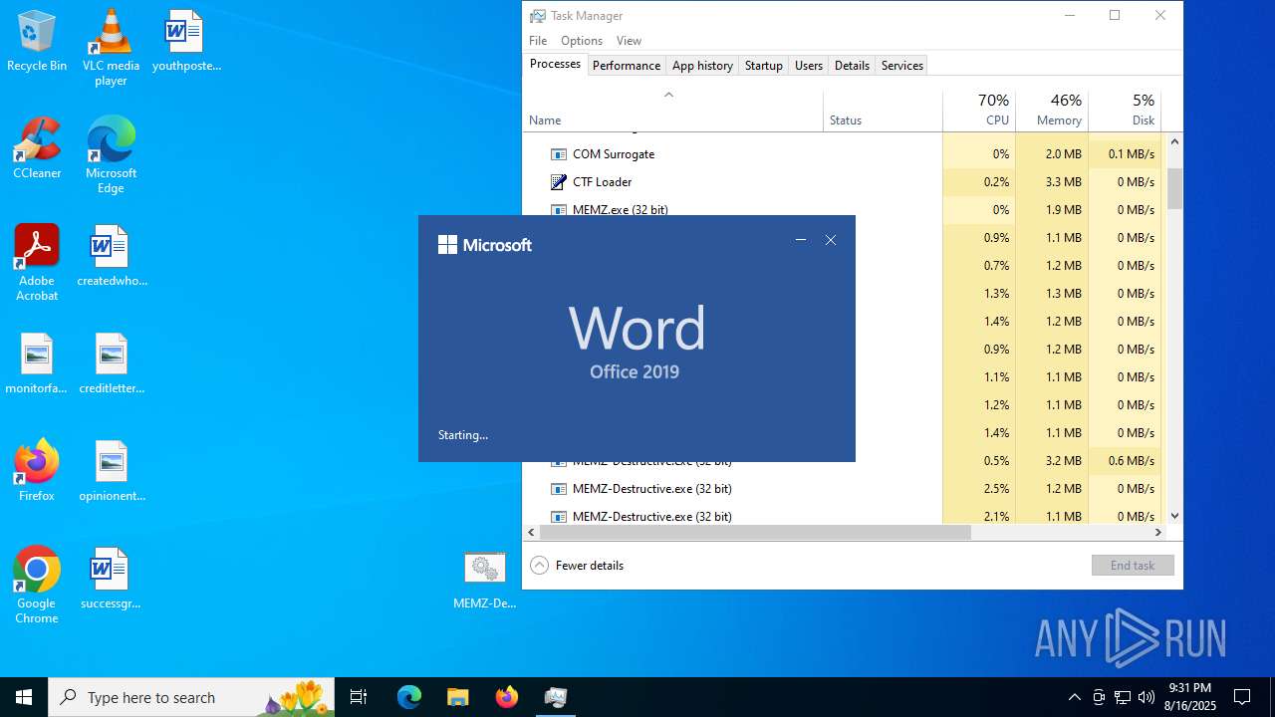This screenshot has height=717, width=1275.
Task: Show hidden tray icons chevron
Action: pos(1074,697)
